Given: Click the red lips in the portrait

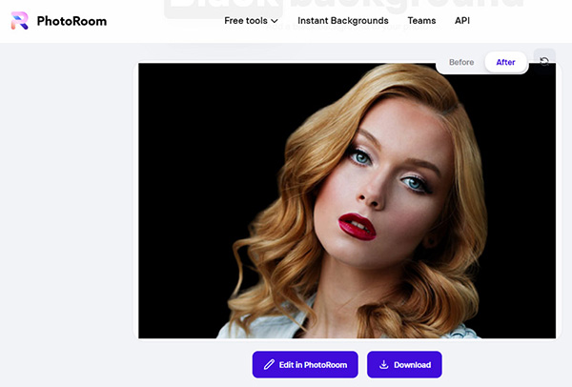Looking at the screenshot, I should tap(357, 226).
